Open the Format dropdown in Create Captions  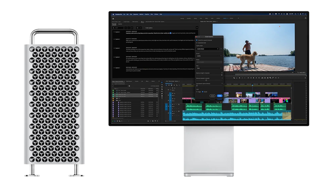pyautogui.click(x=209, y=56)
